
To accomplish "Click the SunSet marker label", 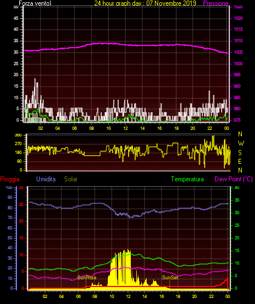I will 170,278.
